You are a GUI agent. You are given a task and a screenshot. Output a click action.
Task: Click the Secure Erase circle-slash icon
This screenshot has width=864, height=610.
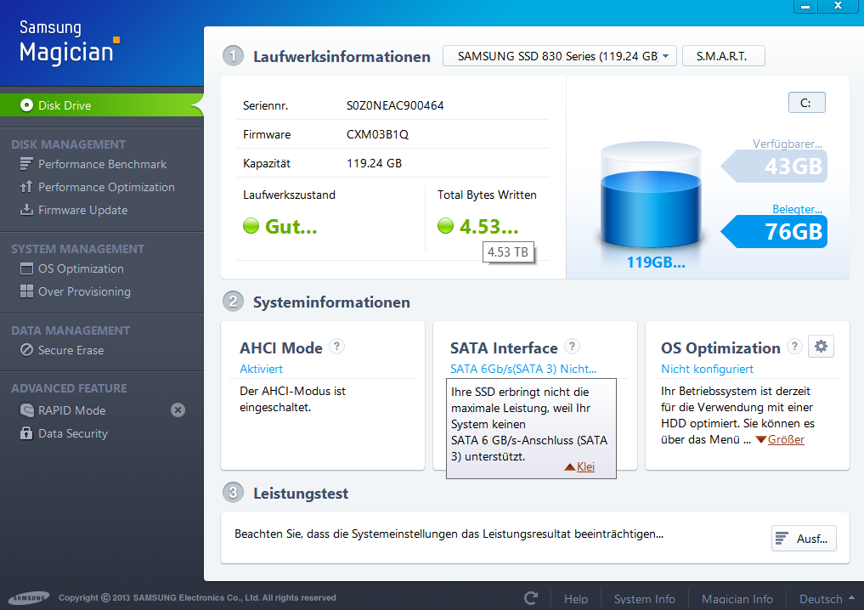(x=26, y=350)
